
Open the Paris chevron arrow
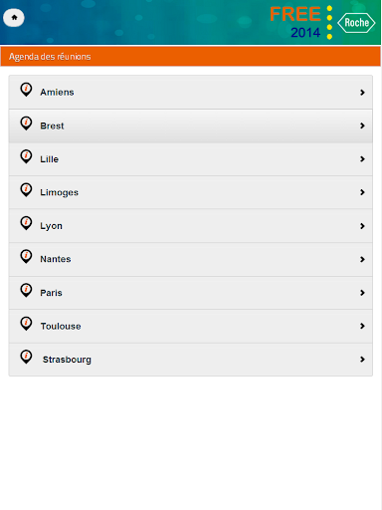(362, 293)
